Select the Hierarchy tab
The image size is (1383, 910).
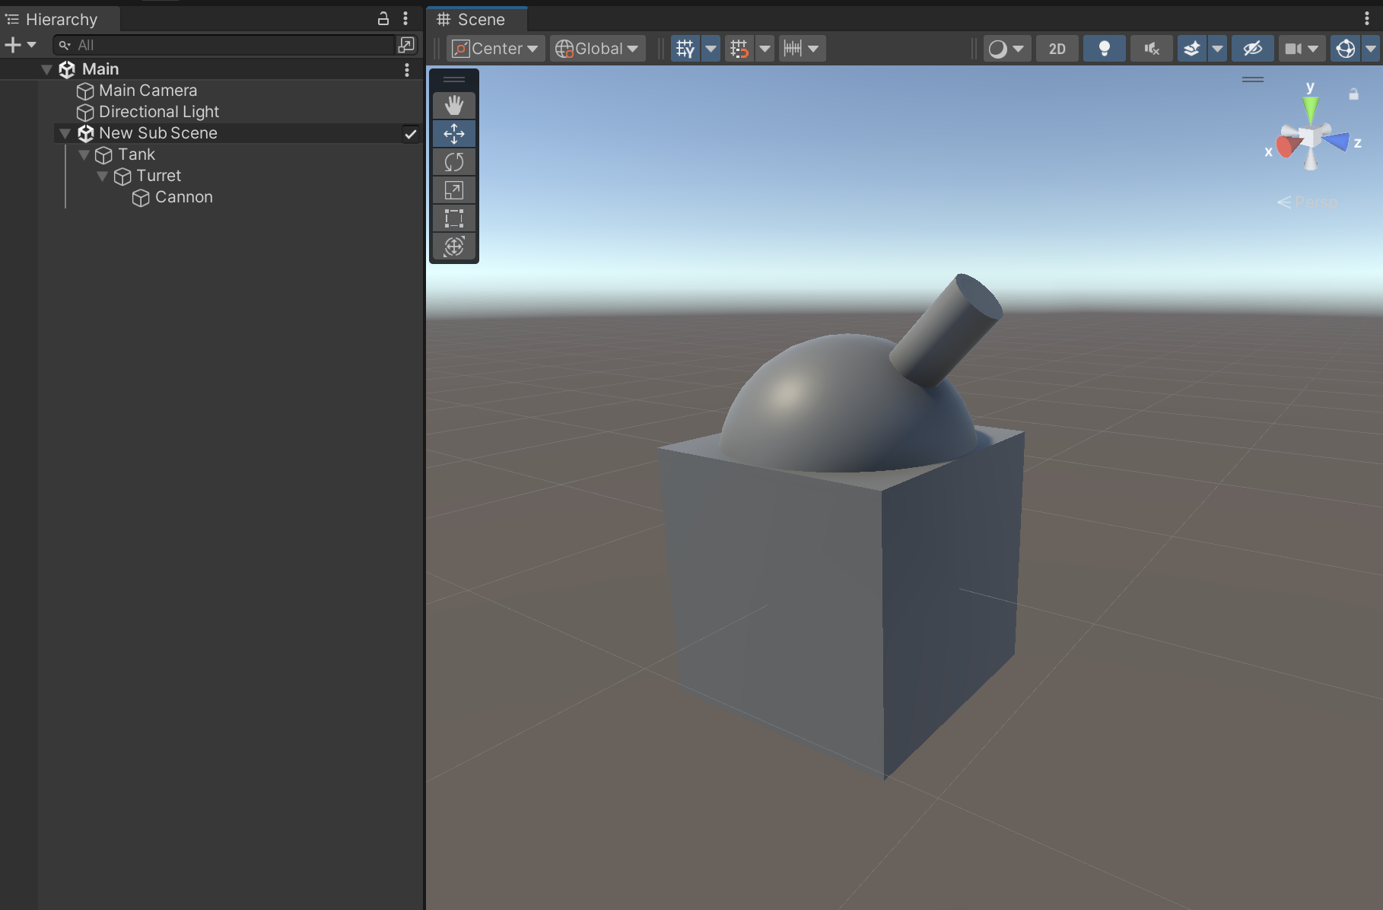pyautogui.click(x=59, y=19)
